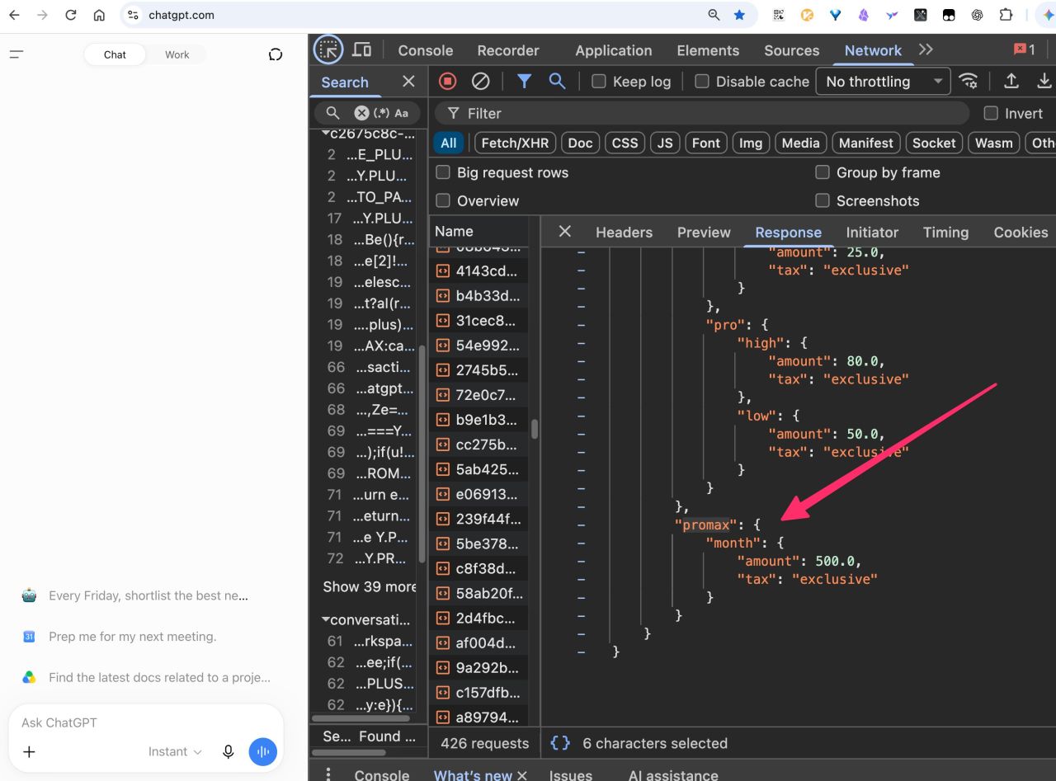The height and width of the screenshot is (781, 1056).
Task: Enable Big request rows checkbox
Action: pos(443,172)
